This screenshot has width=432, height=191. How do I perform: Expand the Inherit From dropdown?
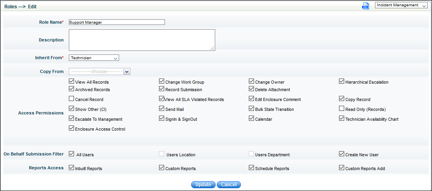coord(94,58)
